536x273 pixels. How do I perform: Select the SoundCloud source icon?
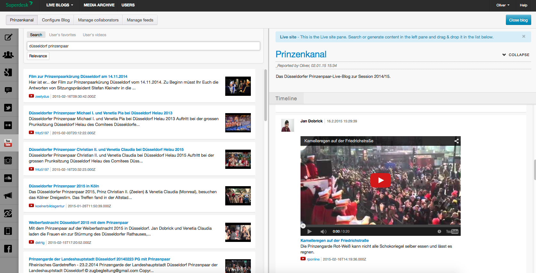8,178
